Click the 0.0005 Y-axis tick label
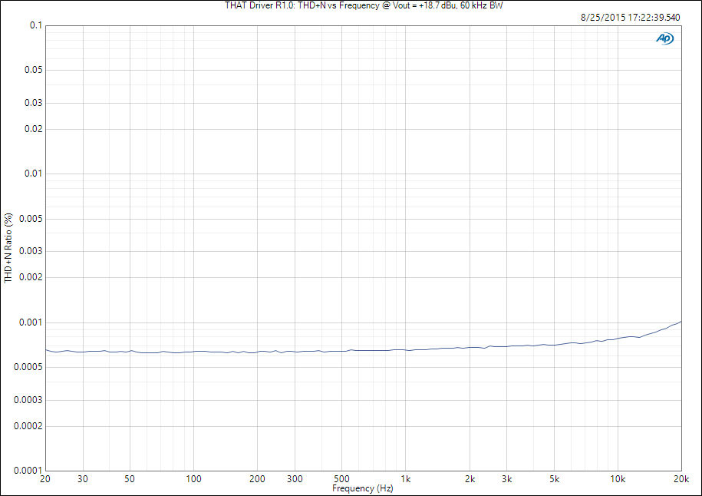Screen dimensions: 702x496 click(x=28, y=368)
